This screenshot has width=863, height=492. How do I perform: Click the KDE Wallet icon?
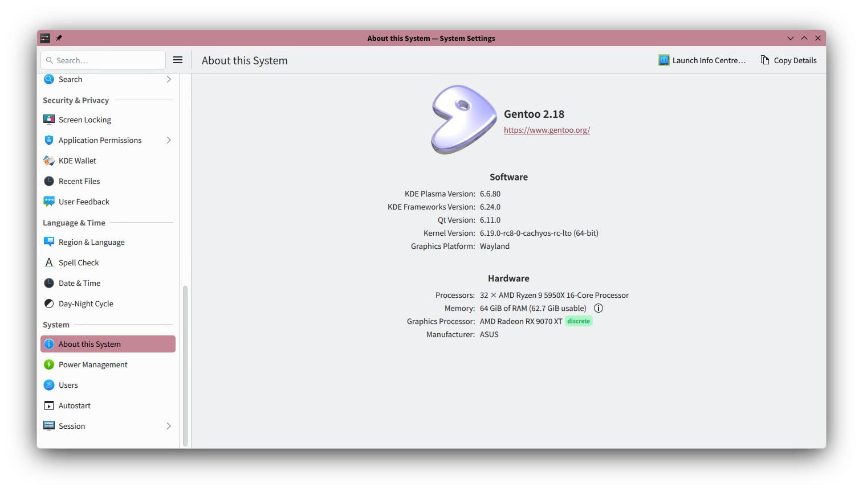click(49, 161)
